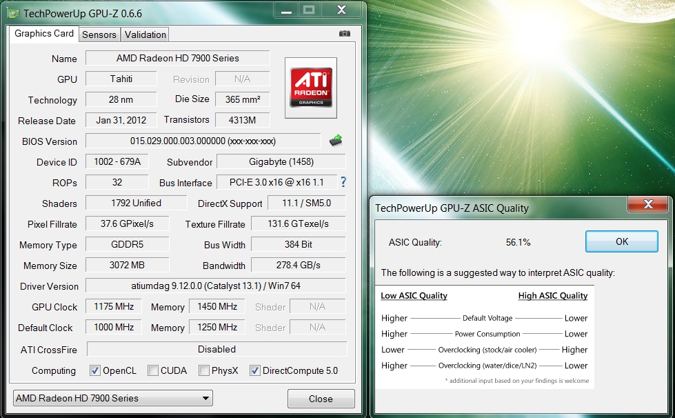The height and width of the screenshot is (418, 675).
Task: Click the ROPs value 32
Action: tap(117, 182)
